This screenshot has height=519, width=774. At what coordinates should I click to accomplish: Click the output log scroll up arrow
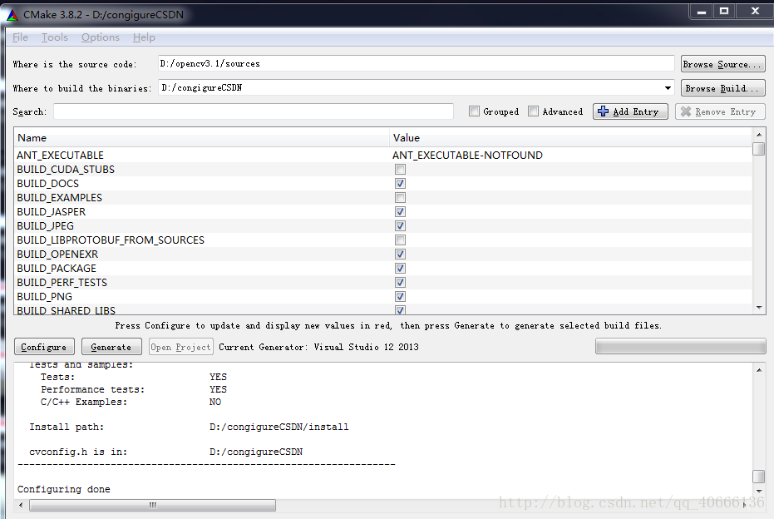pos(759,370)
